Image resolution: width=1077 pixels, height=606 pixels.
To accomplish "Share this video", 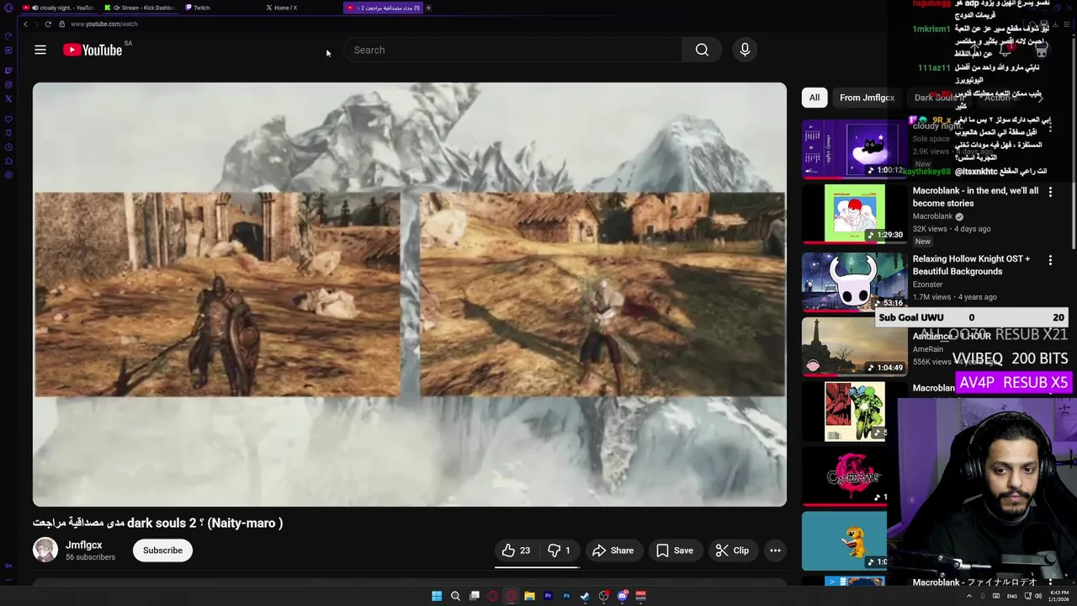I will [613, 550].
